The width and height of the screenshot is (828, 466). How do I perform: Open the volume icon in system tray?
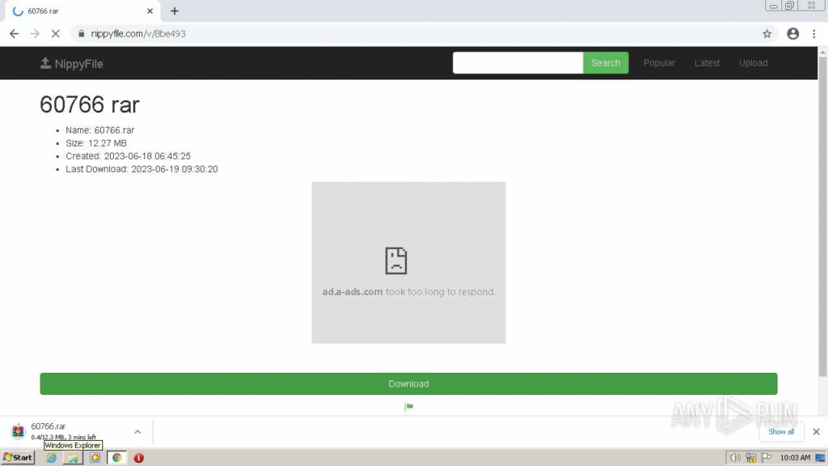click(x=735, y=457)
